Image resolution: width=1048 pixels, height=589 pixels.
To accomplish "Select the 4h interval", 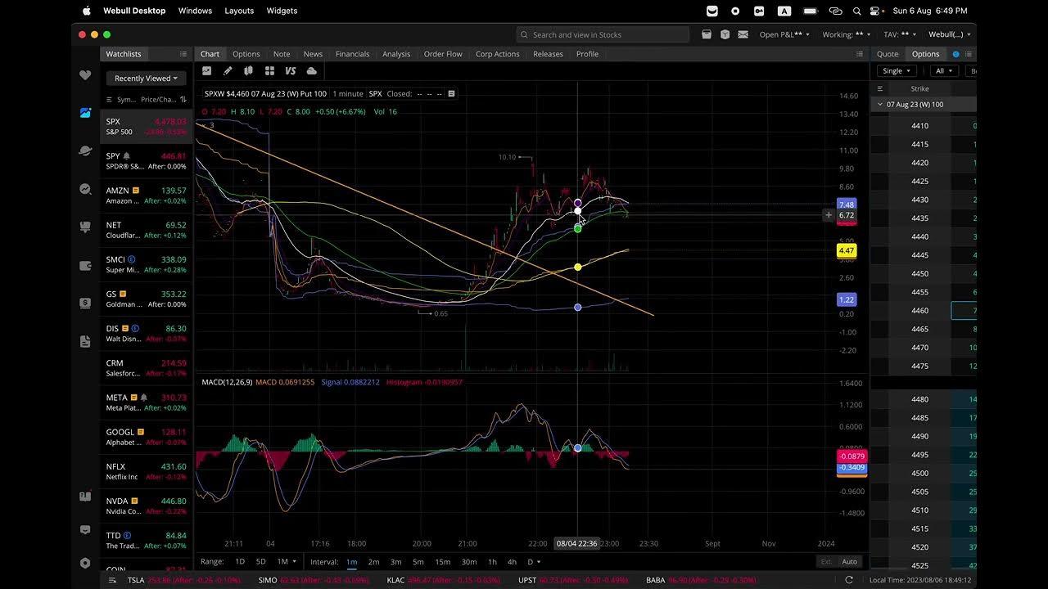I will [x=512, y=562].
